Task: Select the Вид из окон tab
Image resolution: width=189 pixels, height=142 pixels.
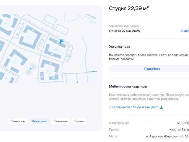Action: [39, 121]
